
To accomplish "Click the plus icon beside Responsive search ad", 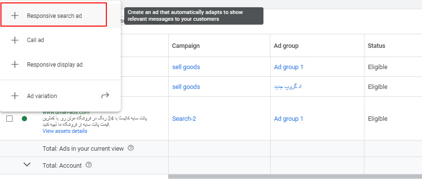I will (x=15, y=15).
